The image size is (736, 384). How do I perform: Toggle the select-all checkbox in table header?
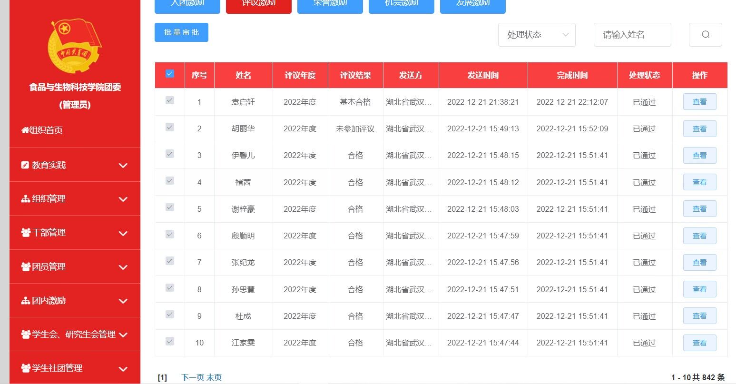170,74
